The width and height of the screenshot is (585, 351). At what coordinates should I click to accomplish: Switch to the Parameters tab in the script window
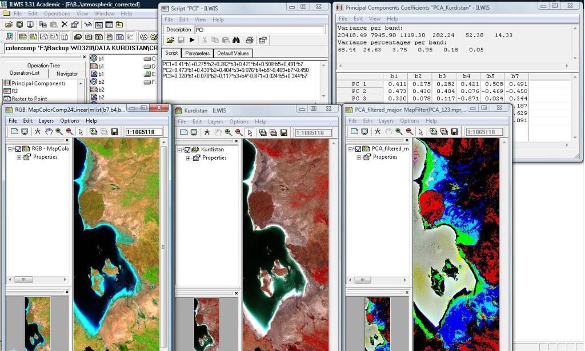(x=198, y=53)
